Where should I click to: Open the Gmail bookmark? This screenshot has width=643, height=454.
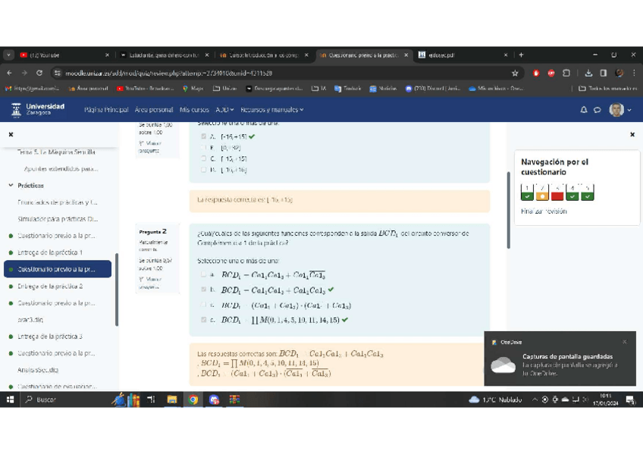click(33, 88)
